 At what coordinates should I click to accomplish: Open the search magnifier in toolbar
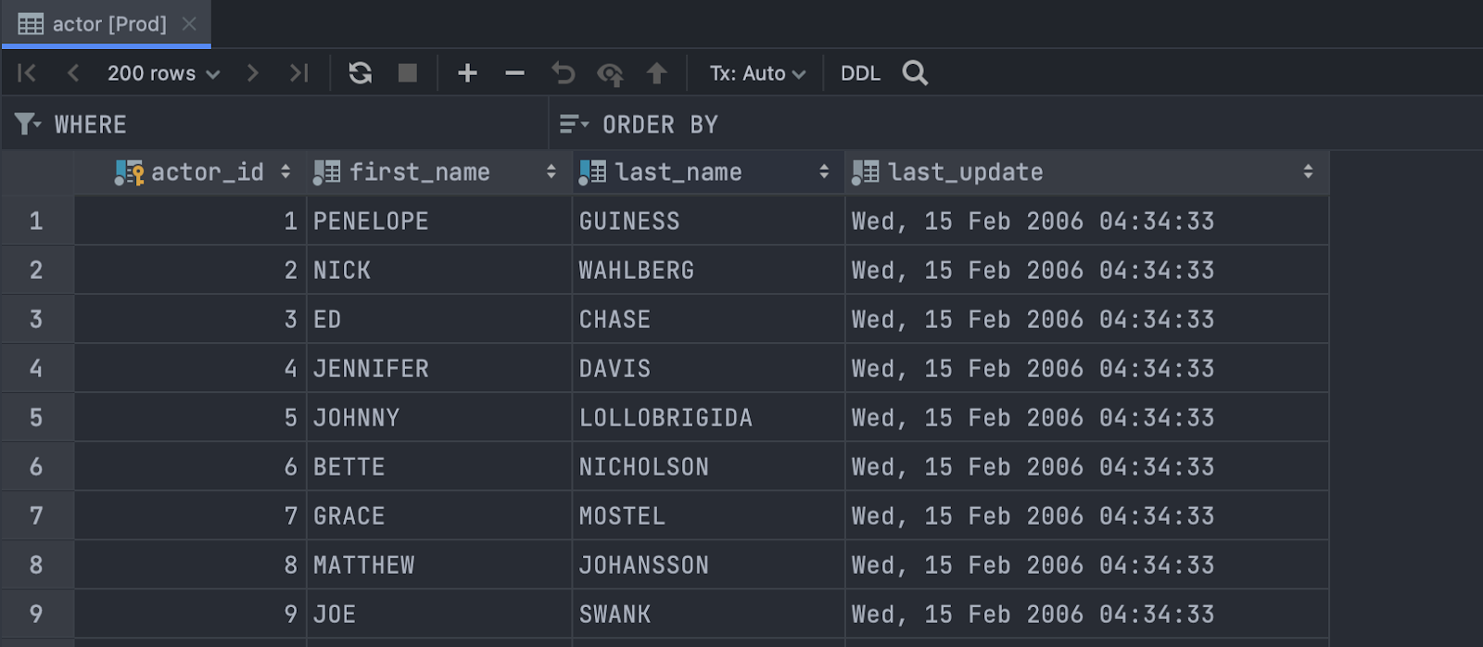pos(915,73)
